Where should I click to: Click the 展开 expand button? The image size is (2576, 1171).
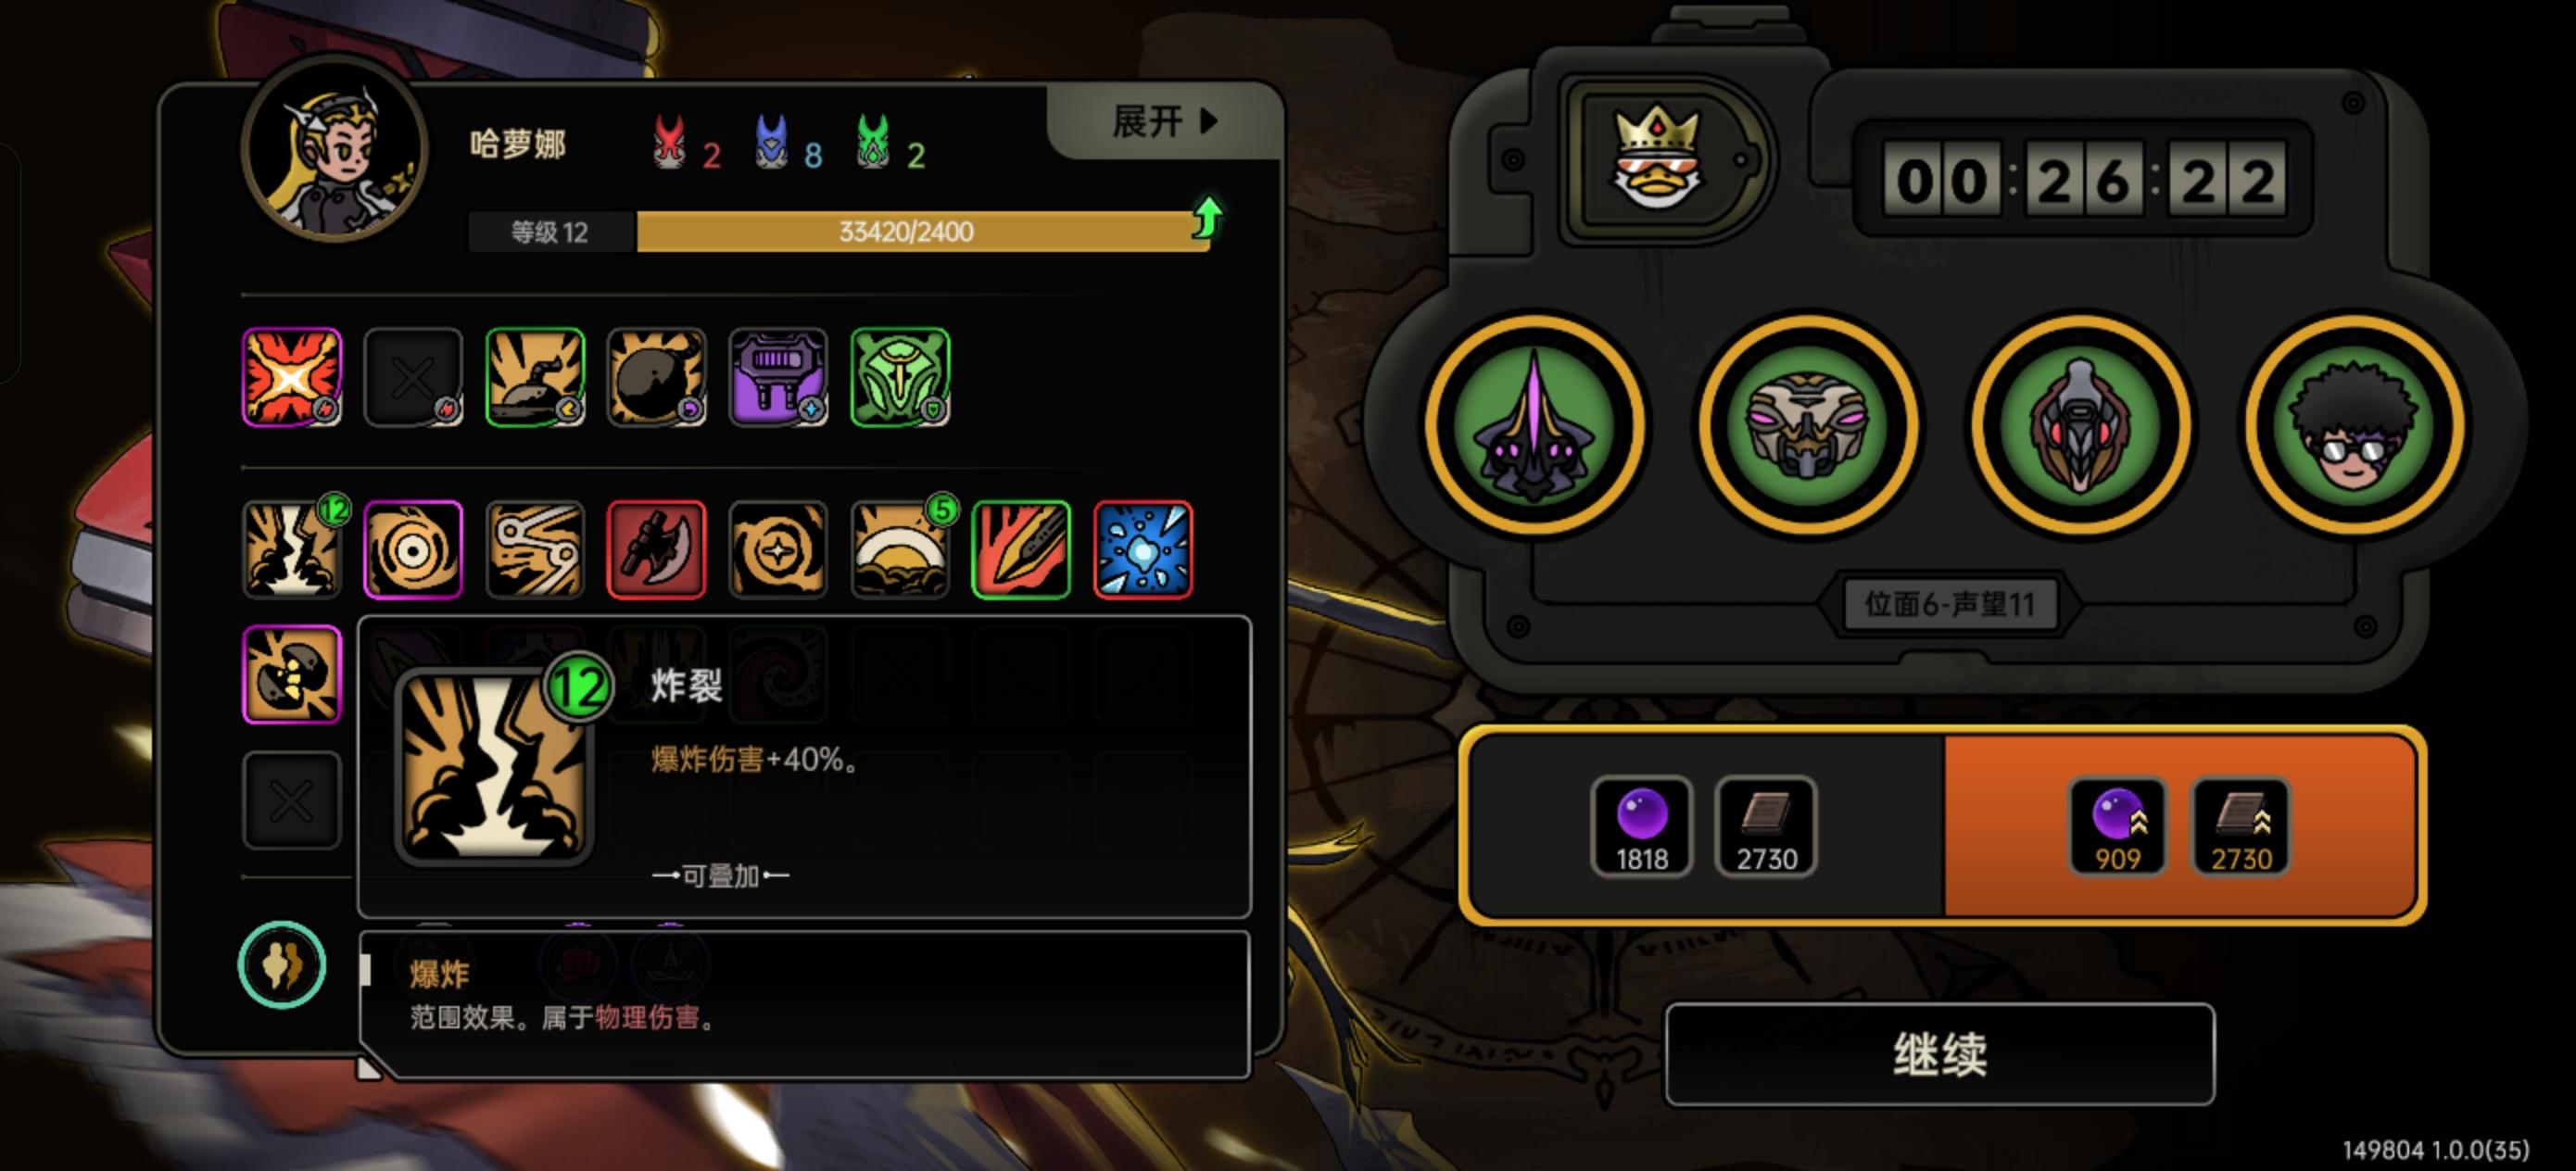click(1165, 122)
